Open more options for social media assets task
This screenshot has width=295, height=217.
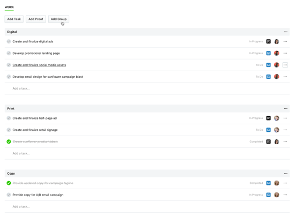(285, 65)
